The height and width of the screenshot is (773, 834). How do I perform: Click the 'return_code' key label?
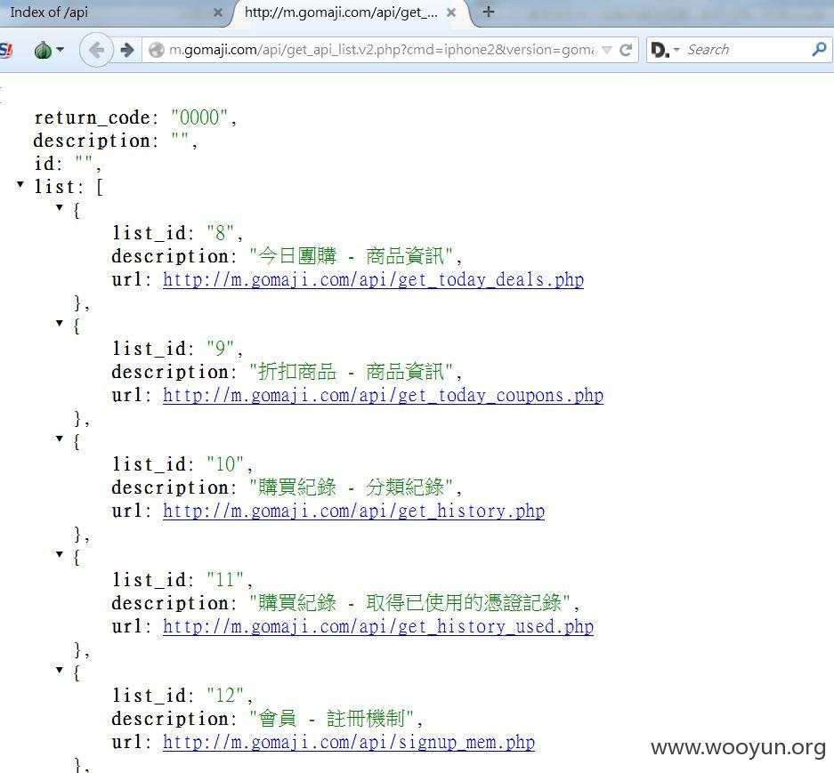click(92, 118)
